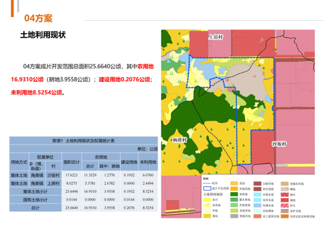Click the 设施农用地 legend swatch
The image size is (324, 229).
[285, 184]
